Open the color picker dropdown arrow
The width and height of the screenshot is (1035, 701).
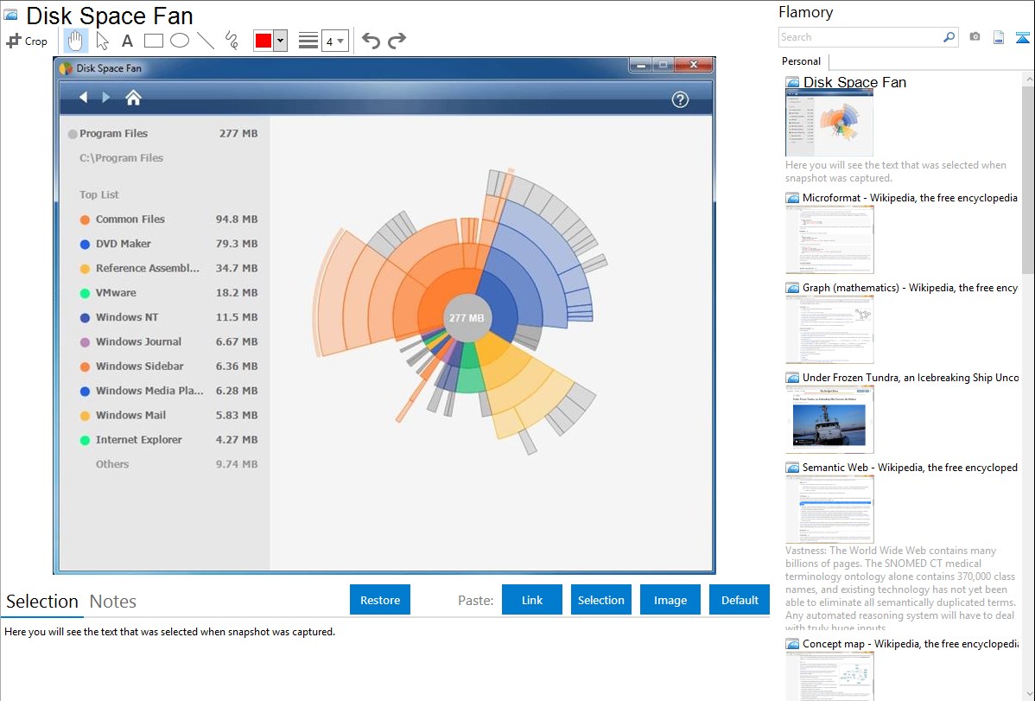pos(281,41)
